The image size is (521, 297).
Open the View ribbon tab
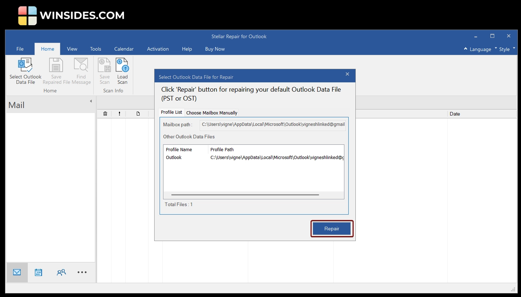72,49
